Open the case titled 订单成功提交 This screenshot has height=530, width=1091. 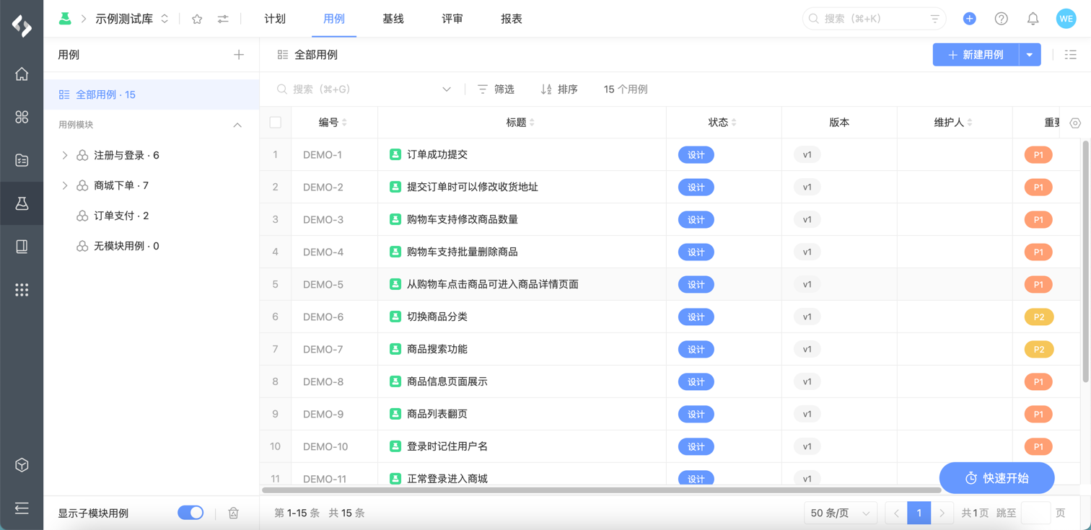(x=437, y=154)
